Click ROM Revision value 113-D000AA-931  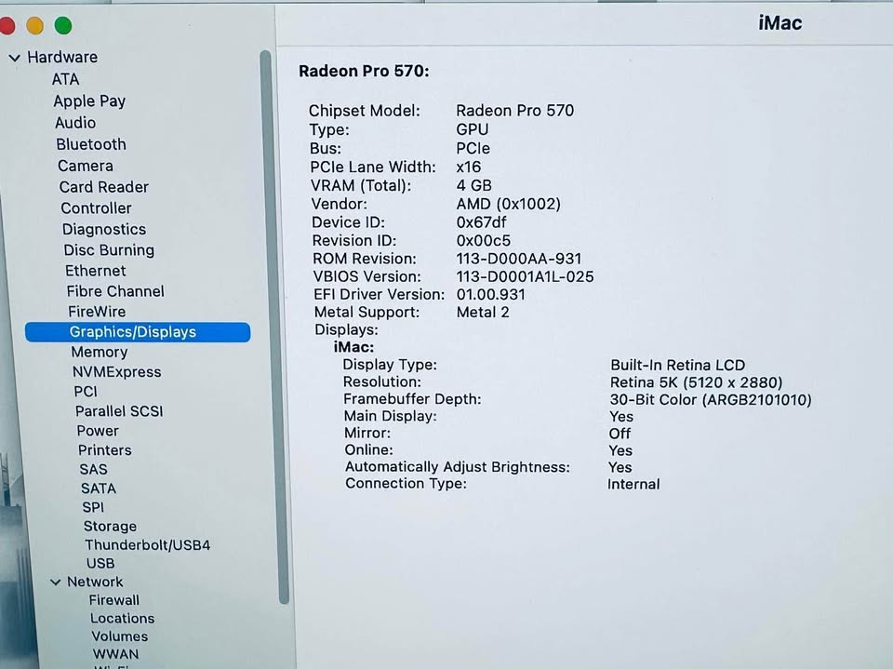click(519, 259)
